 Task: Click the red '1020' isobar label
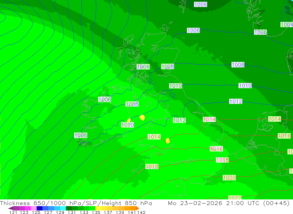(x=229, y=178)
